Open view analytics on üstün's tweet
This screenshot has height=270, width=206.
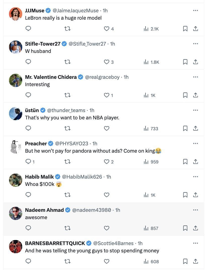(148, 128)
